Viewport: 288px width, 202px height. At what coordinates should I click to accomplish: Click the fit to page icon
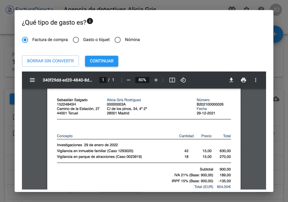click(172, 80)
